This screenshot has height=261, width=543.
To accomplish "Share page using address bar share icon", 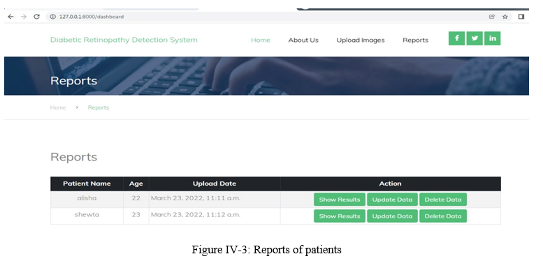I will coord(492,17).
